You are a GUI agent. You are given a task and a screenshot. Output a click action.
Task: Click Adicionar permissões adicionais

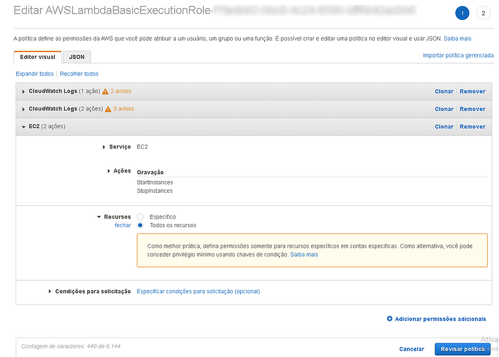(x=440, y=319)
